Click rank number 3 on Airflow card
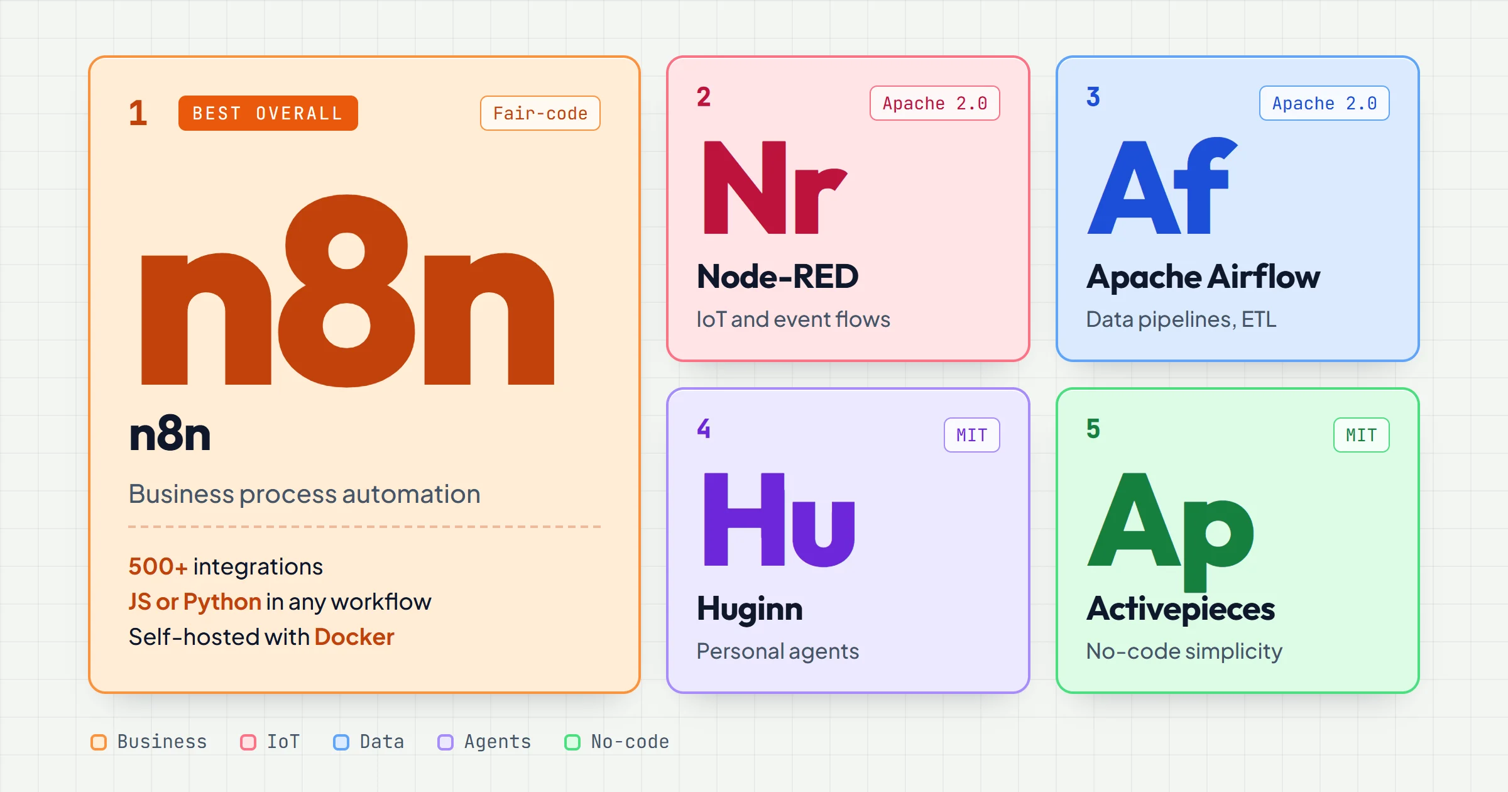 click(1093, 97)
